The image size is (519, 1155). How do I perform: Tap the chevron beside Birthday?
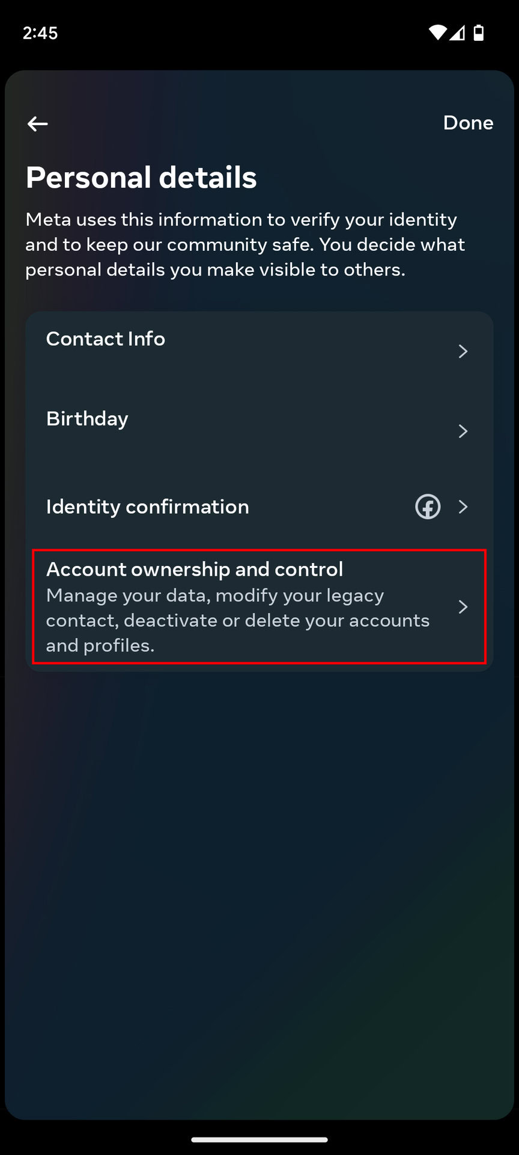[463, 431]
